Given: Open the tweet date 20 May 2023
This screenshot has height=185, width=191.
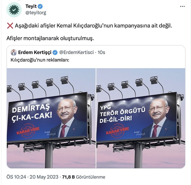Looking at the screenshot, I should pyautogui.click(x=44, y=177).
